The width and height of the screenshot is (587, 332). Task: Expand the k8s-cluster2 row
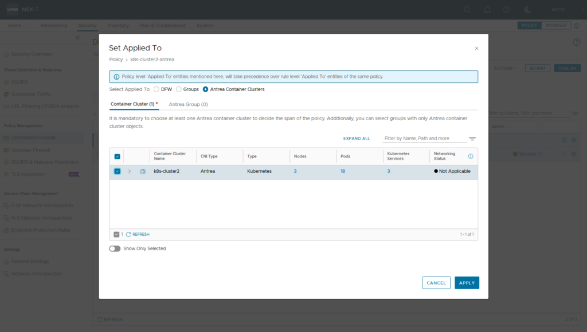pyautogui.click(x=130, y=171)
